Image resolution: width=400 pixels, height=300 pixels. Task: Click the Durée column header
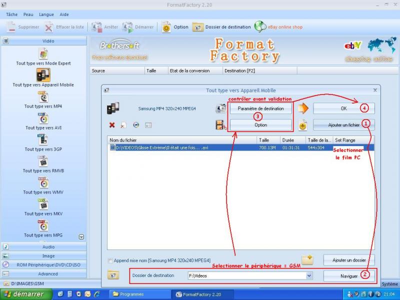click(293, 140)
